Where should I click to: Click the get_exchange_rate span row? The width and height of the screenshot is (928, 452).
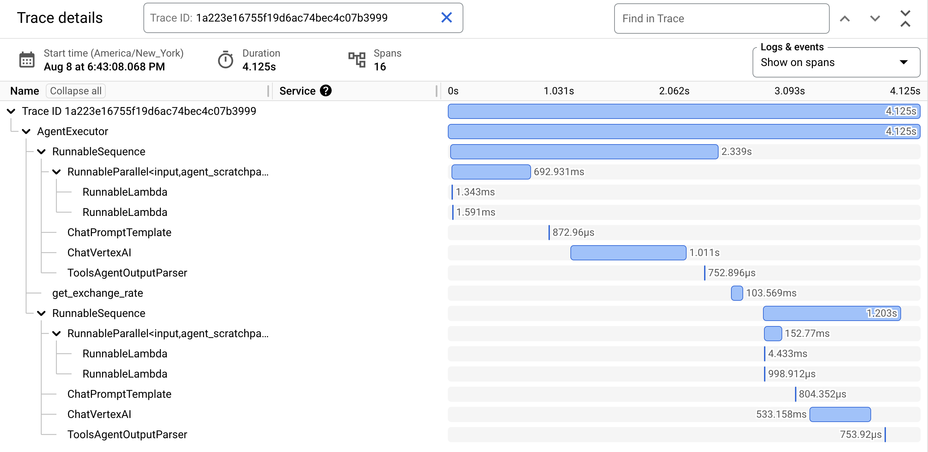click(x=98, y=293)
